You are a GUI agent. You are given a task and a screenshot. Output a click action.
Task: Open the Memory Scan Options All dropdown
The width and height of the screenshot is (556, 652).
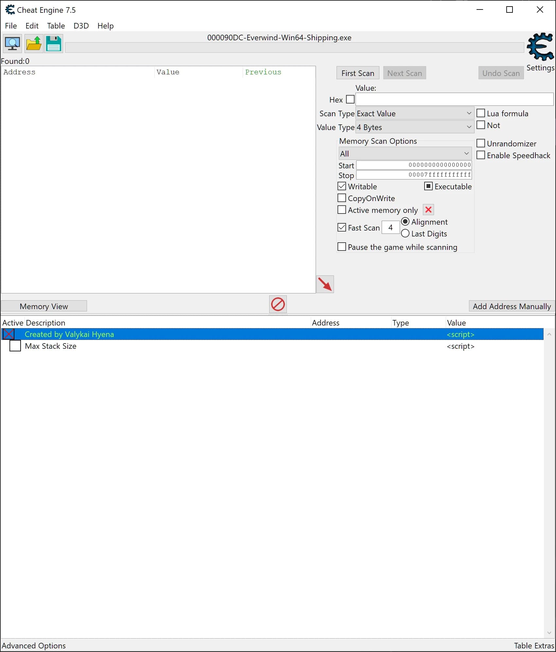click(x=405, y=154)
